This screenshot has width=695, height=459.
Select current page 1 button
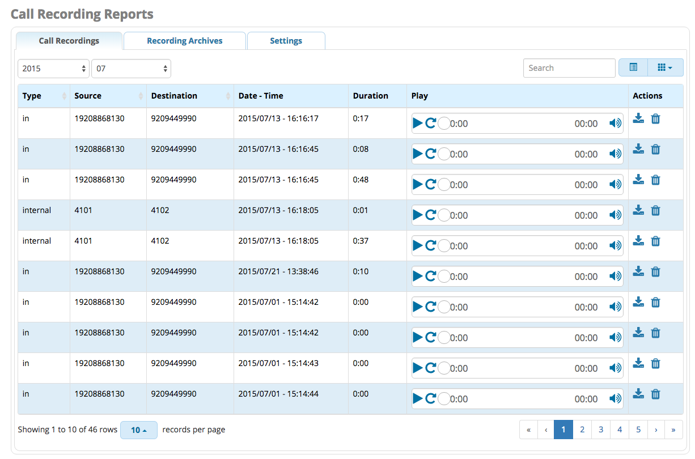click(x=563, y=430)
